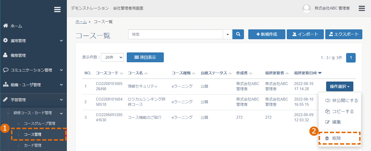Sort by コース種類 column arrow
The image size is (371, 151).
tap(194, 73)
